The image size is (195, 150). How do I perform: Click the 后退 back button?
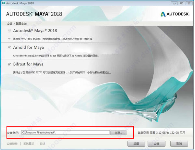(x=136, y=144)
